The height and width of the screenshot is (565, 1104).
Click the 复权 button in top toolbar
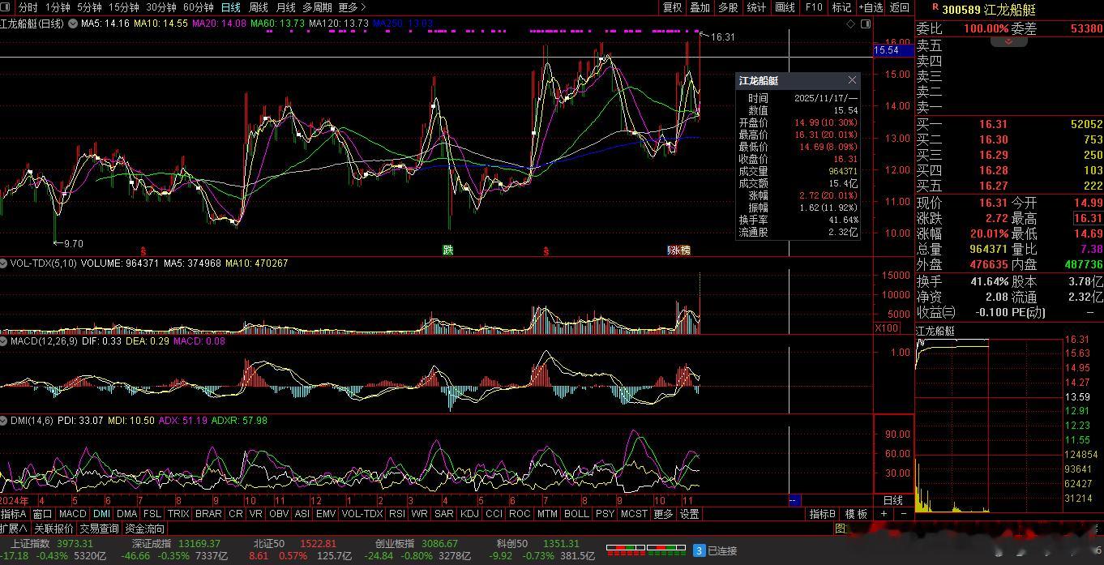click(672, 7)
